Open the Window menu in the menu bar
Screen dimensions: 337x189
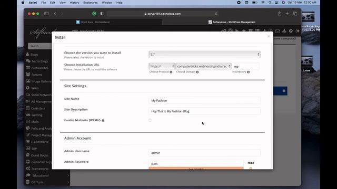(x=107, y=3)
